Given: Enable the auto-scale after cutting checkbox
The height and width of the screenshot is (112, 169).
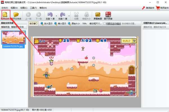Looking at the screenshot, I should 104,24.
